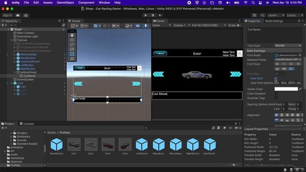
Task: Enable the Color Gradient checkbox
Action: [x=276, y=94]
